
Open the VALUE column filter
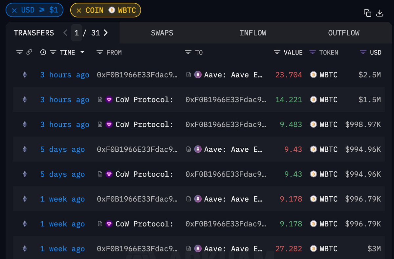tap(277, 52)
